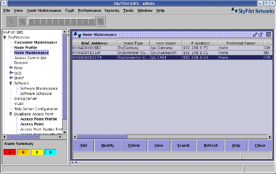Click the zoom out magnifier icon
This screenshot has width=276, height=174.
22,21
